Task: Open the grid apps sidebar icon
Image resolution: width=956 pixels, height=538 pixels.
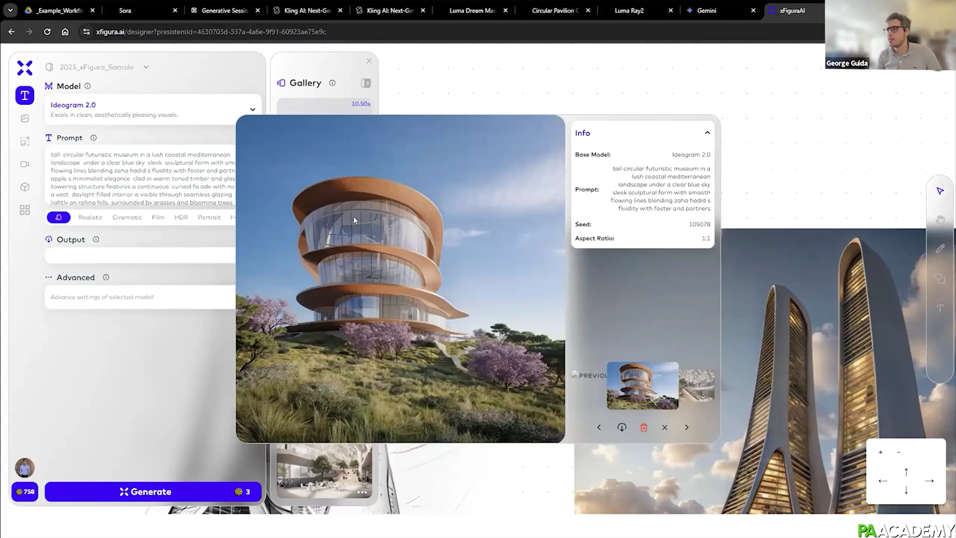Action: coord(25,210)
